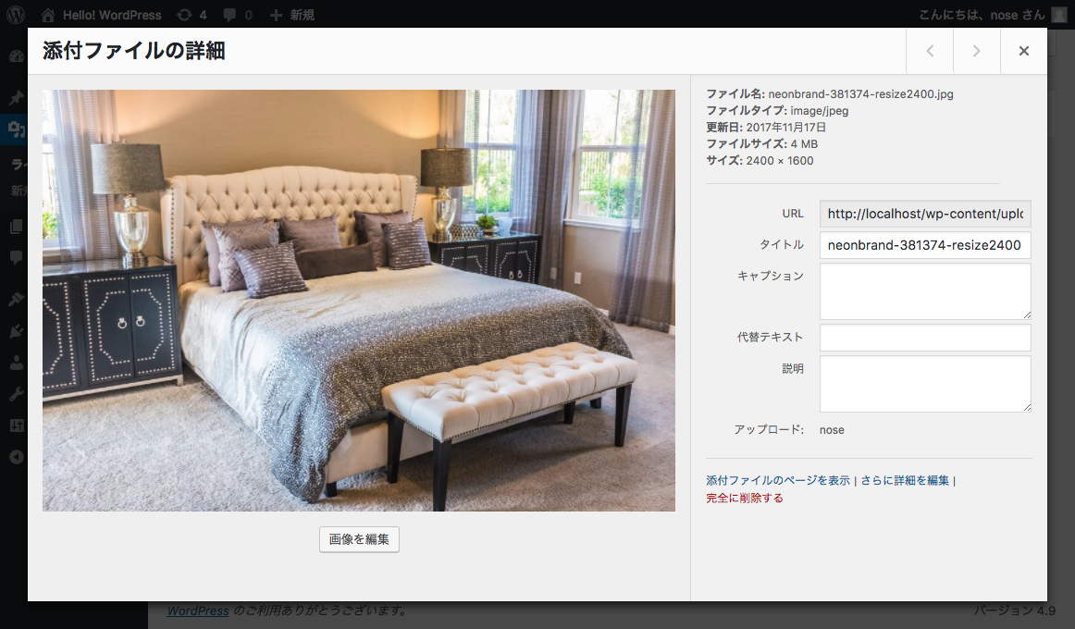The height and width of the screenshot is (629, 1075).
Task: Open the Media icon in sidebar
Action: (17, 129)
